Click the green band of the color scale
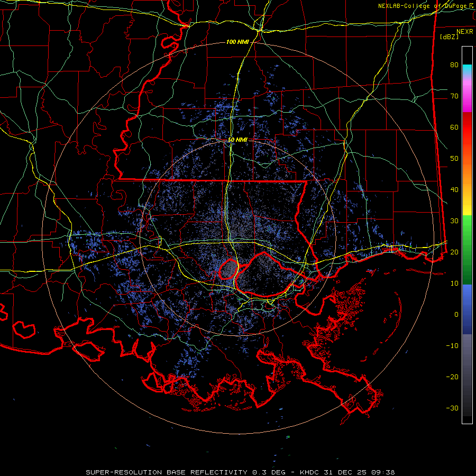 click(467, 250)
